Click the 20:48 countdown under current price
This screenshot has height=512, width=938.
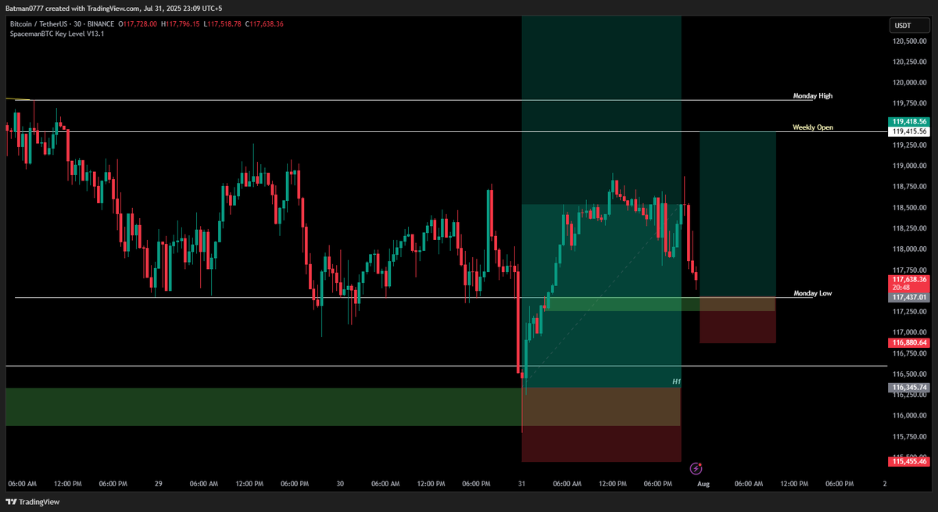click(900, 288)
